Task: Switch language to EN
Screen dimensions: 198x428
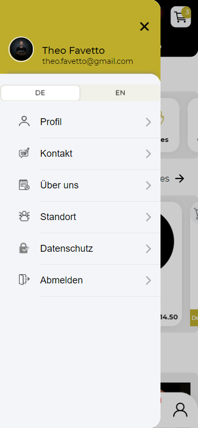Action: click(x=120, y=93)
